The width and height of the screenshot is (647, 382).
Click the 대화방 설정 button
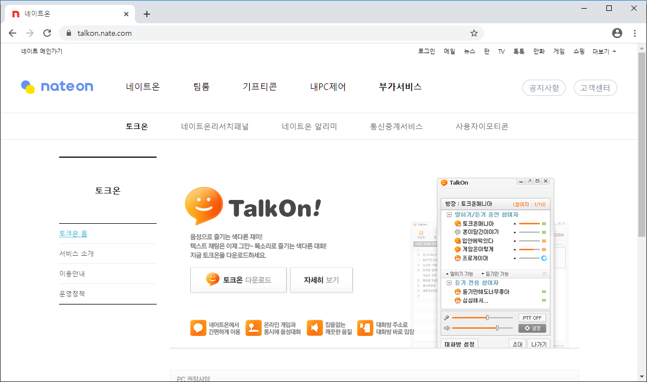[460, 344]
